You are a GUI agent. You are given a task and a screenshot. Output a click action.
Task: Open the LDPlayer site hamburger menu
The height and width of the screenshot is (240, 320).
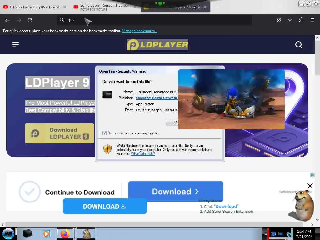tap(16, 44)
